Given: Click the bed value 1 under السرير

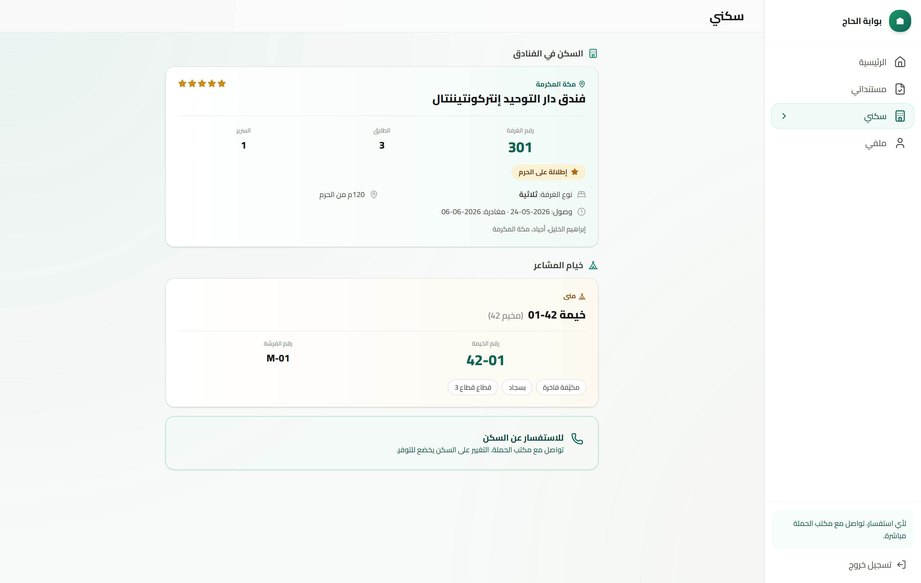Looking at the screenshot, I should click(244, 145).
